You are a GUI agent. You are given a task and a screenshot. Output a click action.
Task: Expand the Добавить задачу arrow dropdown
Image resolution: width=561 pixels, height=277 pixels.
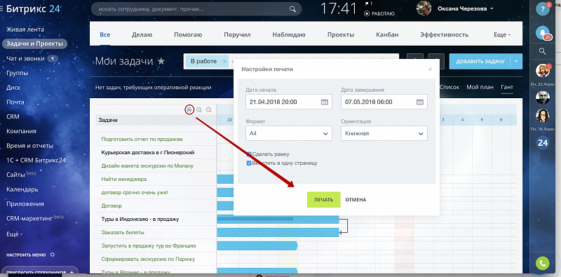[517, 62]
